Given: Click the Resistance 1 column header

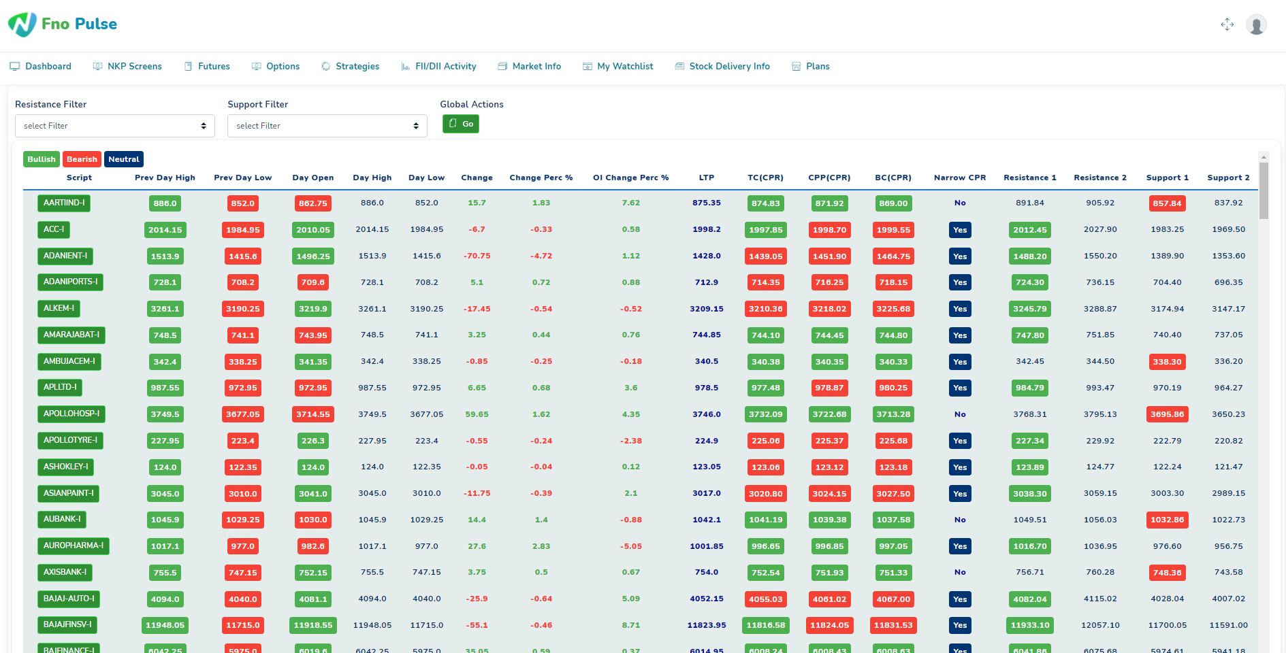Looking at the screenshot, I should (1030, 178).
